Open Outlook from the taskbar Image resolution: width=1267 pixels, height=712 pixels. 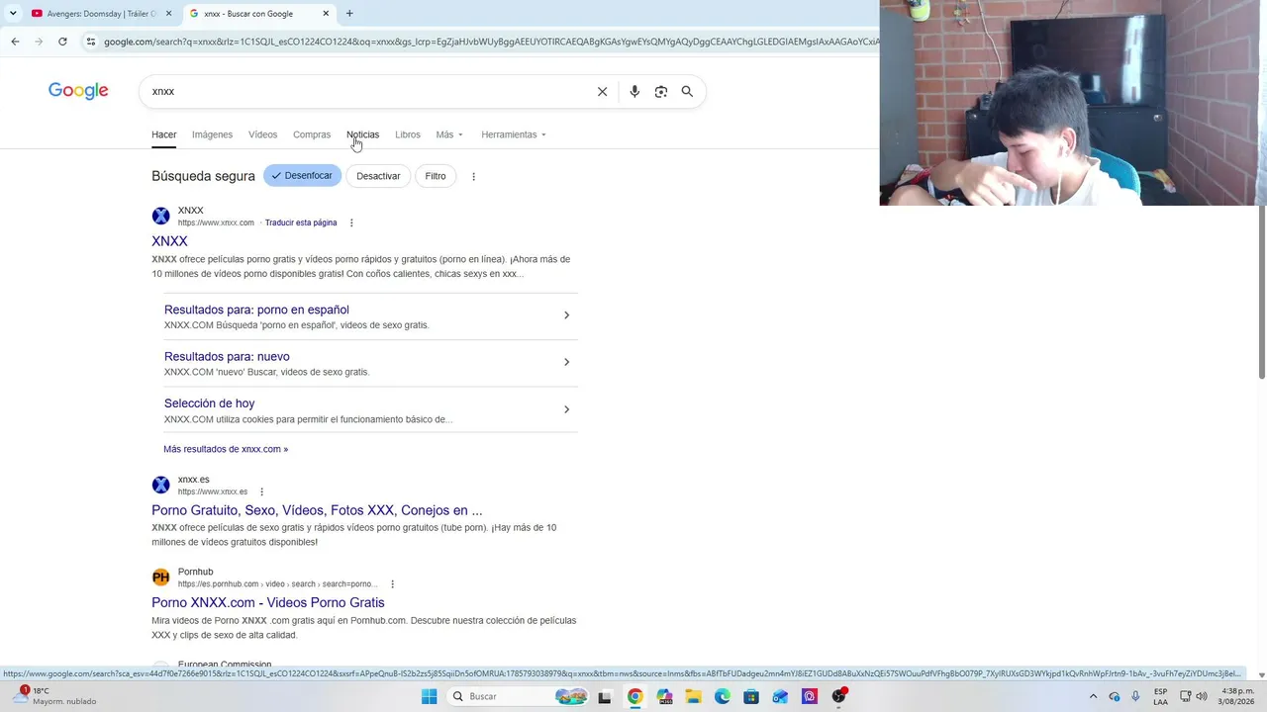click(781, 696)
